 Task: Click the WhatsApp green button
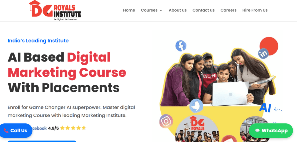tap(271, 131)
